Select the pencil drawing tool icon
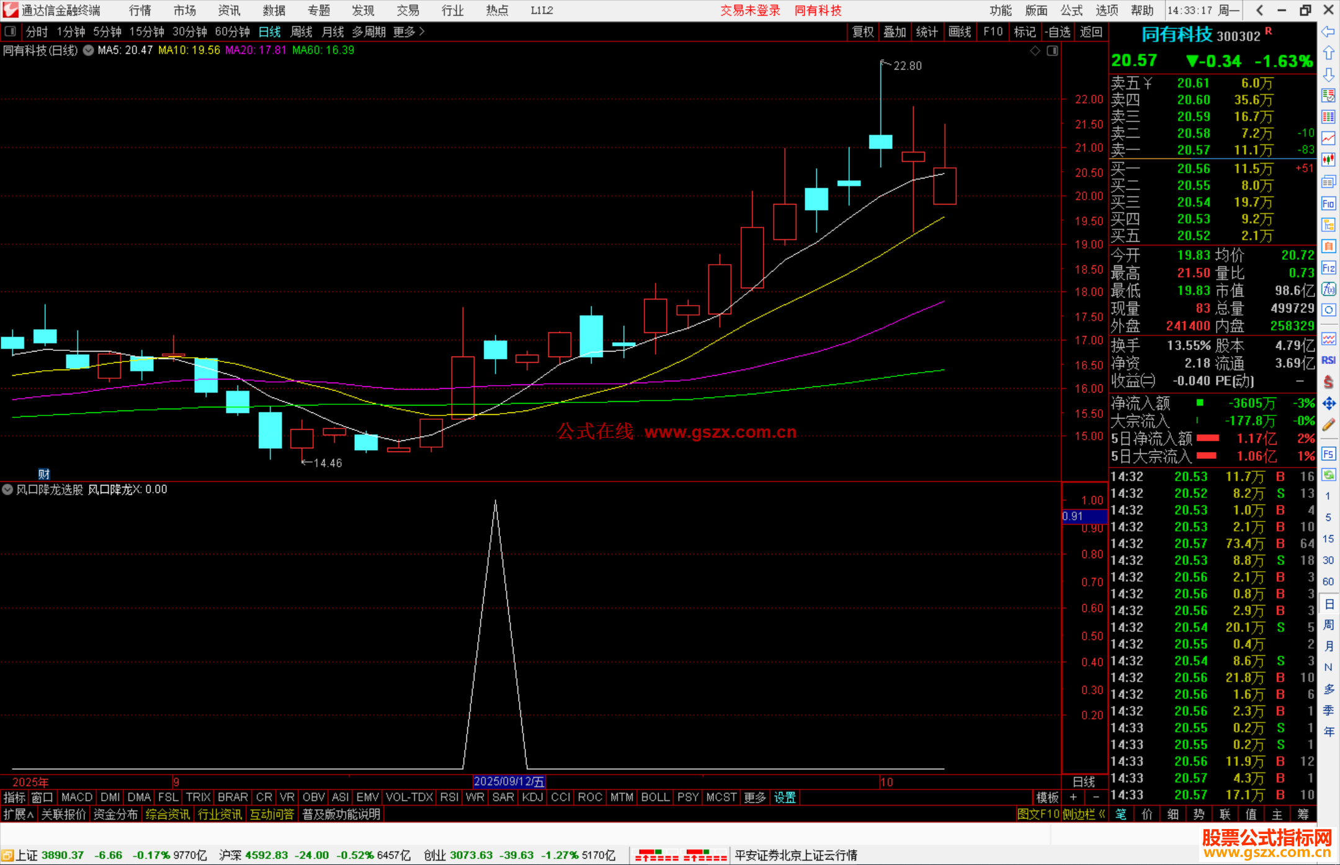 (1328, 425)
